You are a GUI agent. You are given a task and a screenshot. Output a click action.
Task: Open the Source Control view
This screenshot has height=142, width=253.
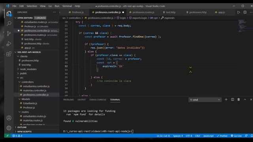pyautogui.click(x=9, y=34)
